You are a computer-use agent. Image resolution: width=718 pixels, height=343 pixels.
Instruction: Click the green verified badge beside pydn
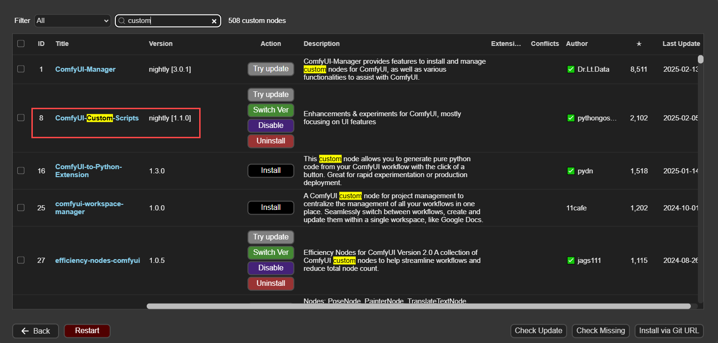coord(571,171)
